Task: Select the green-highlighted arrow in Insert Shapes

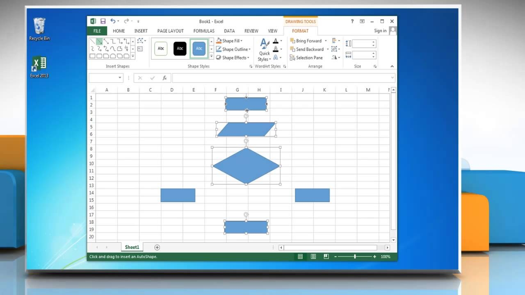Action: pos(99,41)
